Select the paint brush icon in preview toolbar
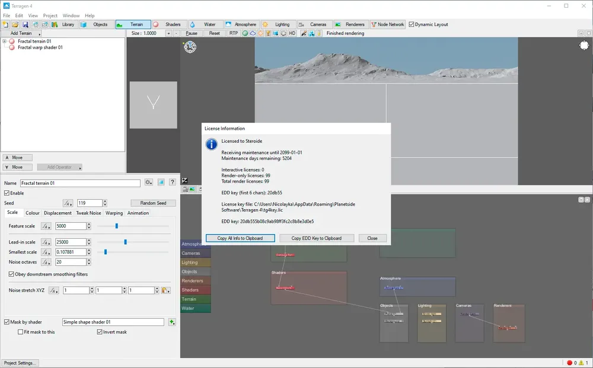This screenshot has width=593, height=368. [304, 33]
